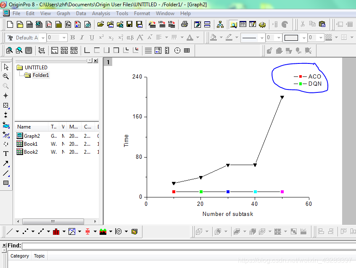The width and height of the screenshot is (356, 268).
Task: Open the Project Explorer toggle icon
Action: (x=233, y=24)
